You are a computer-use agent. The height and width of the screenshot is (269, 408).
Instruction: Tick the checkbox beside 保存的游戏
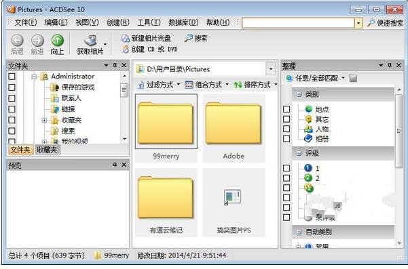tap(12, 87)
